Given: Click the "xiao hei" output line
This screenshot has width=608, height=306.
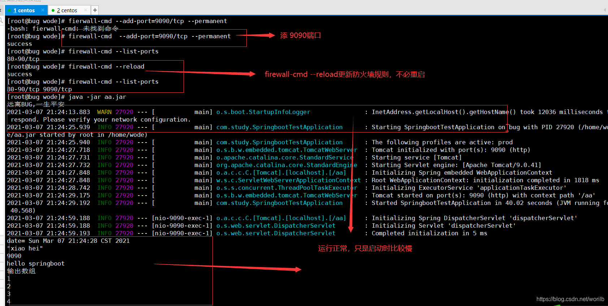Looking at the screenshot, I should click(25, 248).
